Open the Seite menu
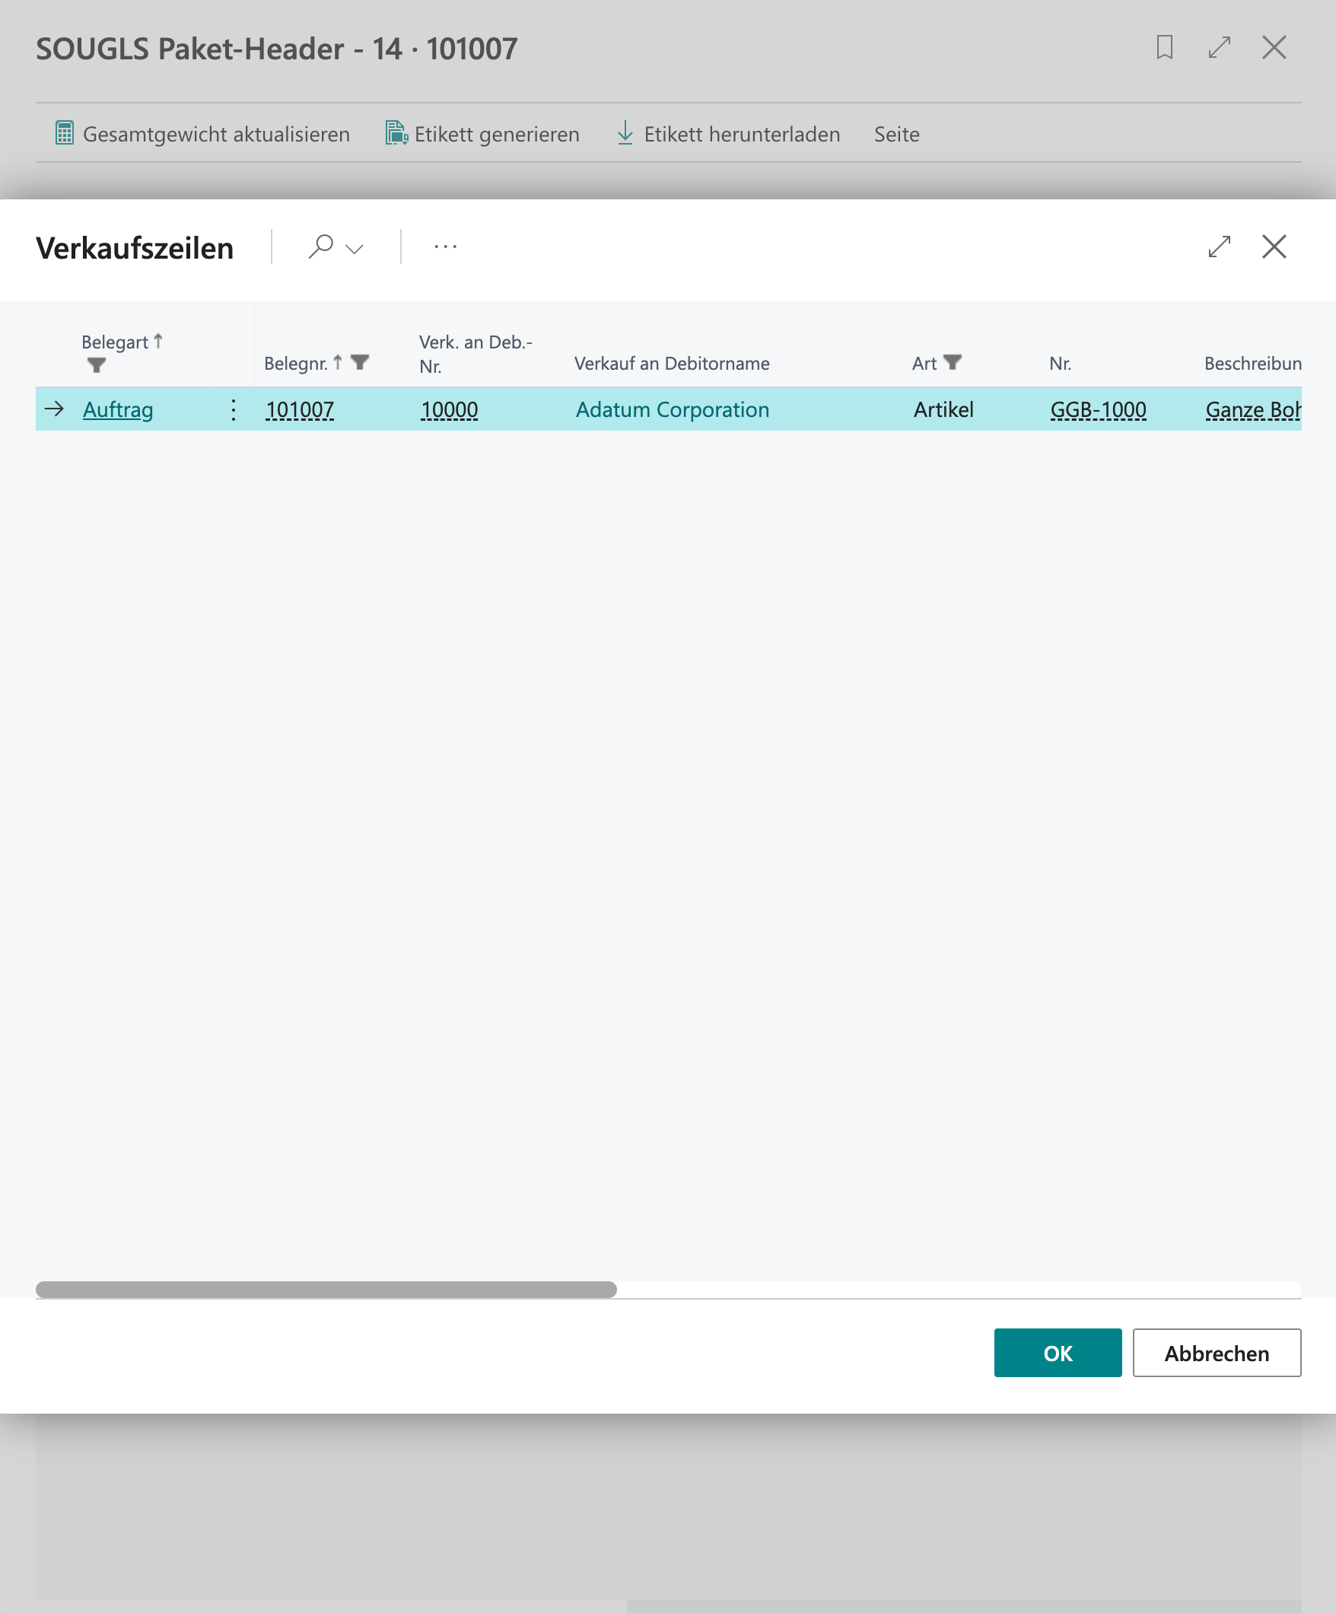Viewport: 1336px width, 1613px height. [896, 134]
